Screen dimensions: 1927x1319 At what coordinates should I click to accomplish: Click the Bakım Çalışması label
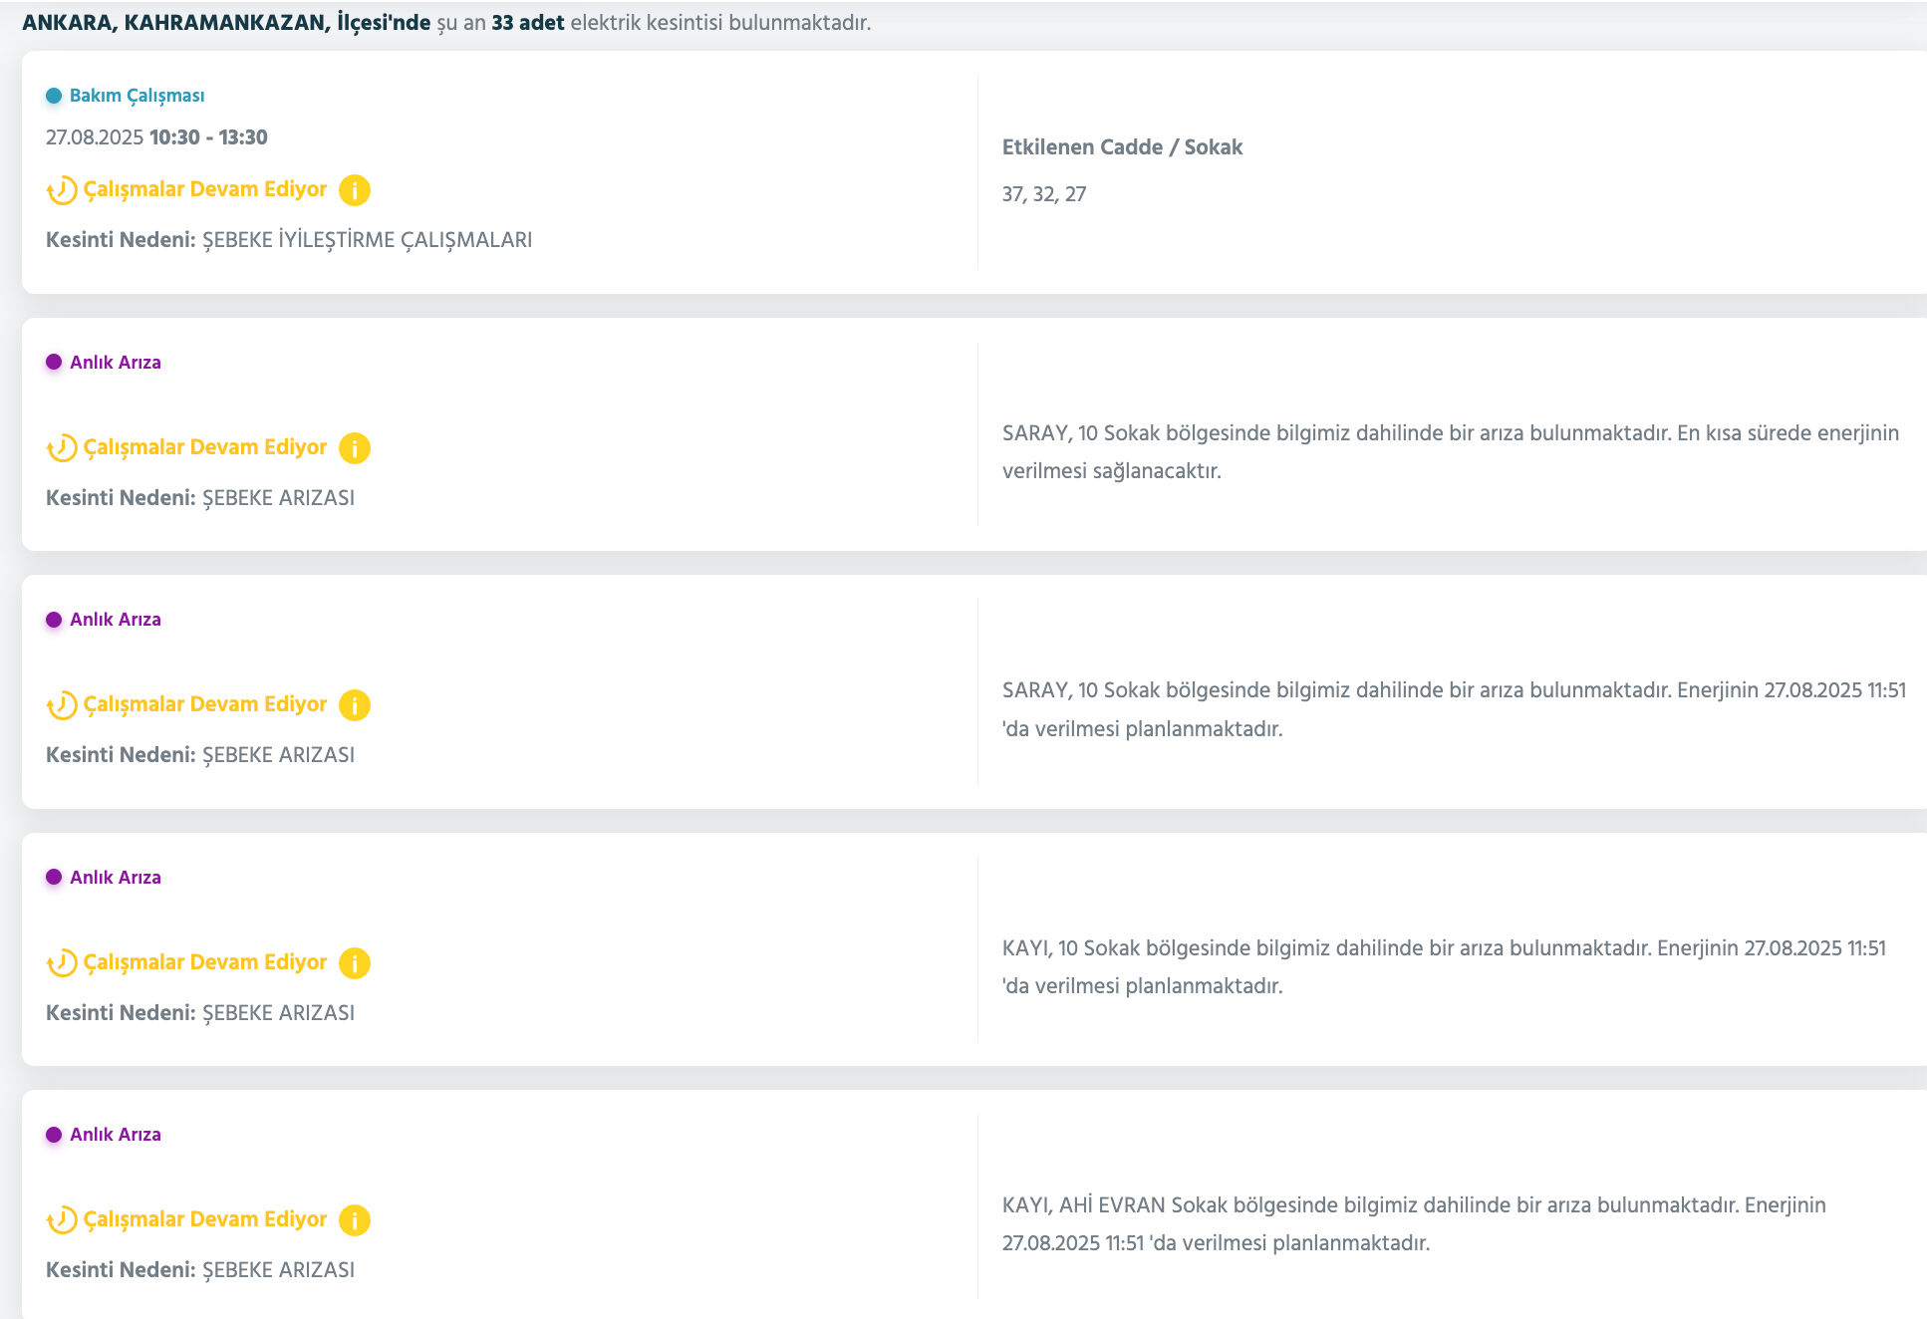pos(137,96)
